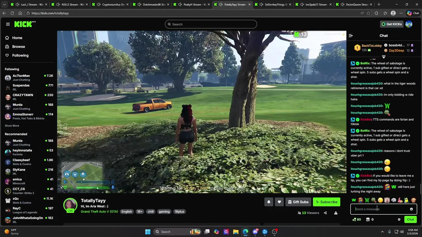Open Suspendas channel in Following list
This screenshot has width=422, height=237.
(x=29, y=87)
